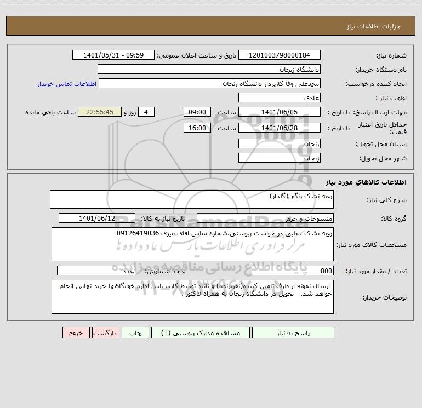Click the delivery province field زنجان
422x408 pixels.
280,143
